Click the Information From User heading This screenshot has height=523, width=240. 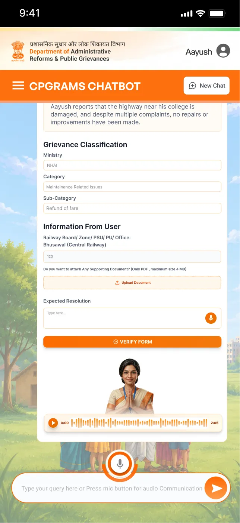tap(82, 227)
